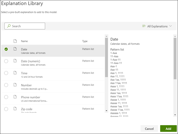Screen dimensions: 178x134
Task: Click the document icon beside Time
Action: (15, 73)
